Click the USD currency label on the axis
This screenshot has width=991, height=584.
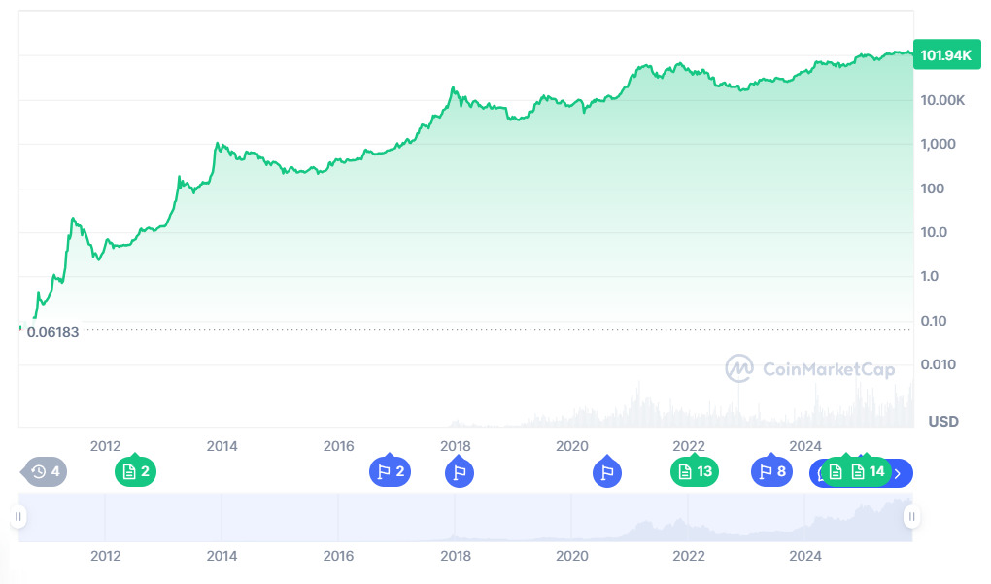943,421
